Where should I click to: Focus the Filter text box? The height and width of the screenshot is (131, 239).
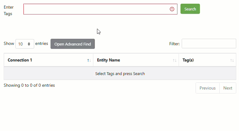tap(209, 44)
